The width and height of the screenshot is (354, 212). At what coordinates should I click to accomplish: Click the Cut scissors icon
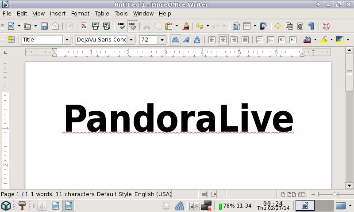point(147,26)
